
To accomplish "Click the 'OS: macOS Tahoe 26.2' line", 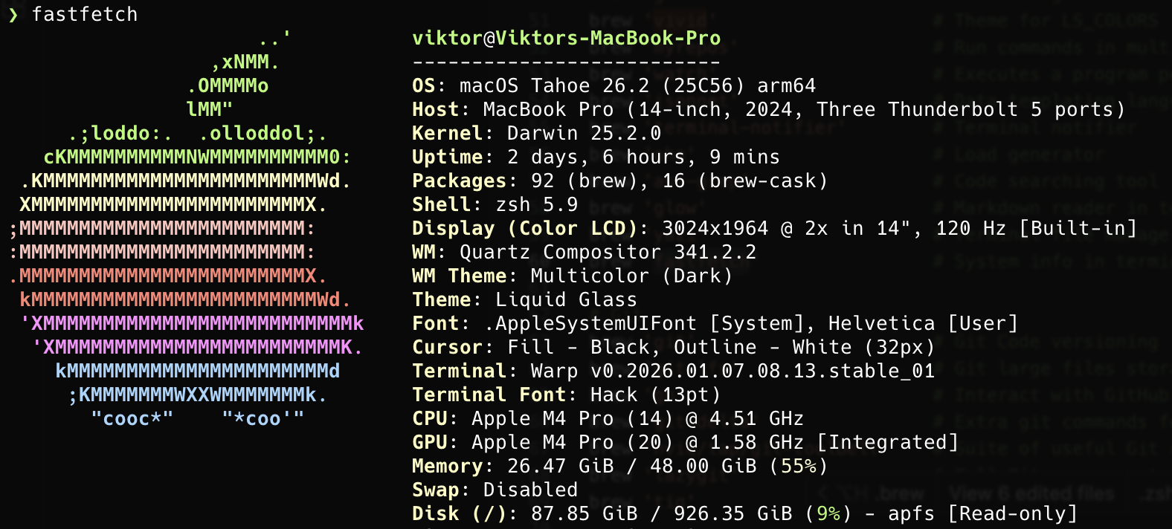I will pyautogui.click(x=614, y=85).
